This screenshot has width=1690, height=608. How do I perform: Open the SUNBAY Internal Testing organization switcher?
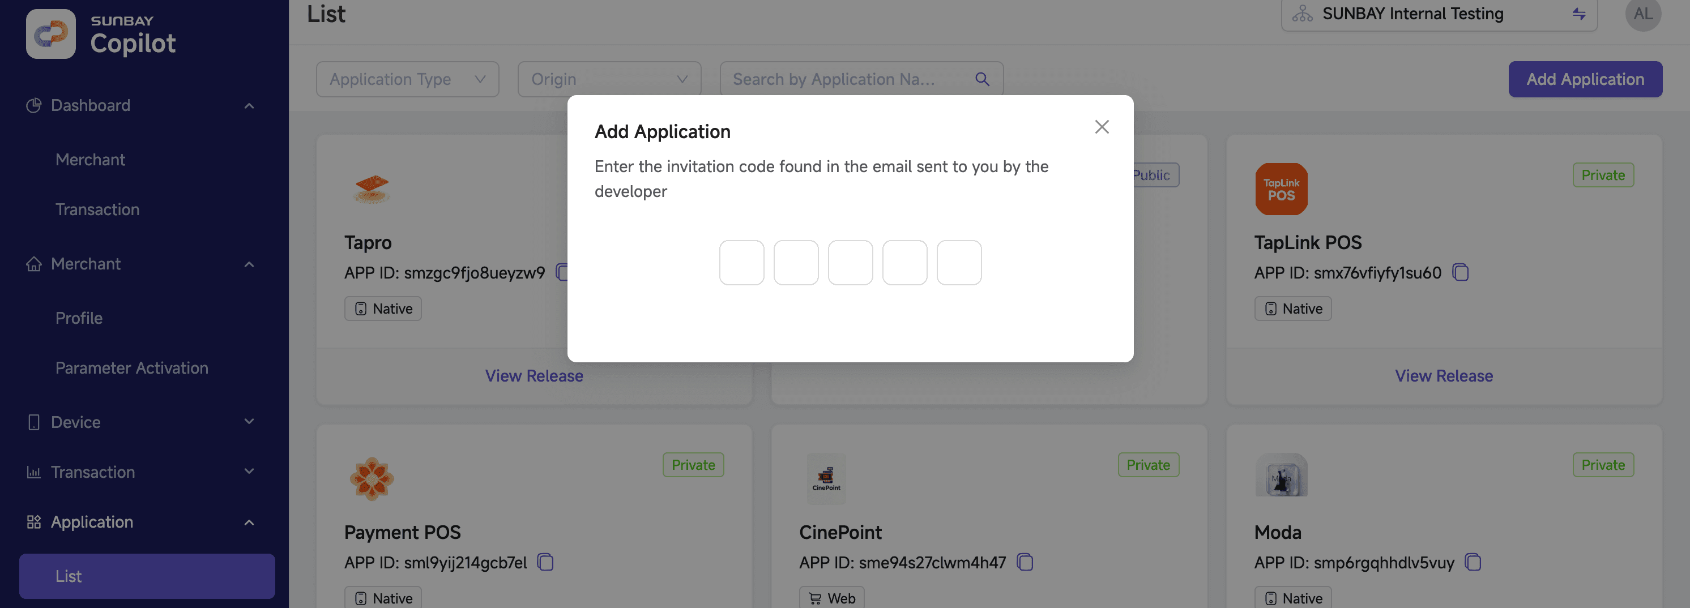point(1439,14)
